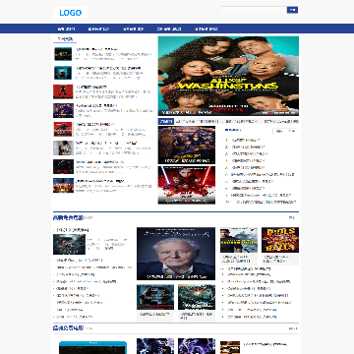Viewport: 354px width, 354px height.
Task: Click the blue search button beside search box
Action: point(292,10)
